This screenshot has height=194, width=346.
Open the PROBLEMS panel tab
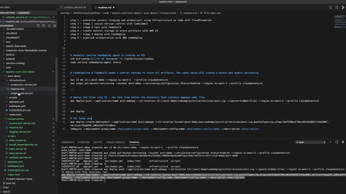pyautogui.click(x=84, y=142)
